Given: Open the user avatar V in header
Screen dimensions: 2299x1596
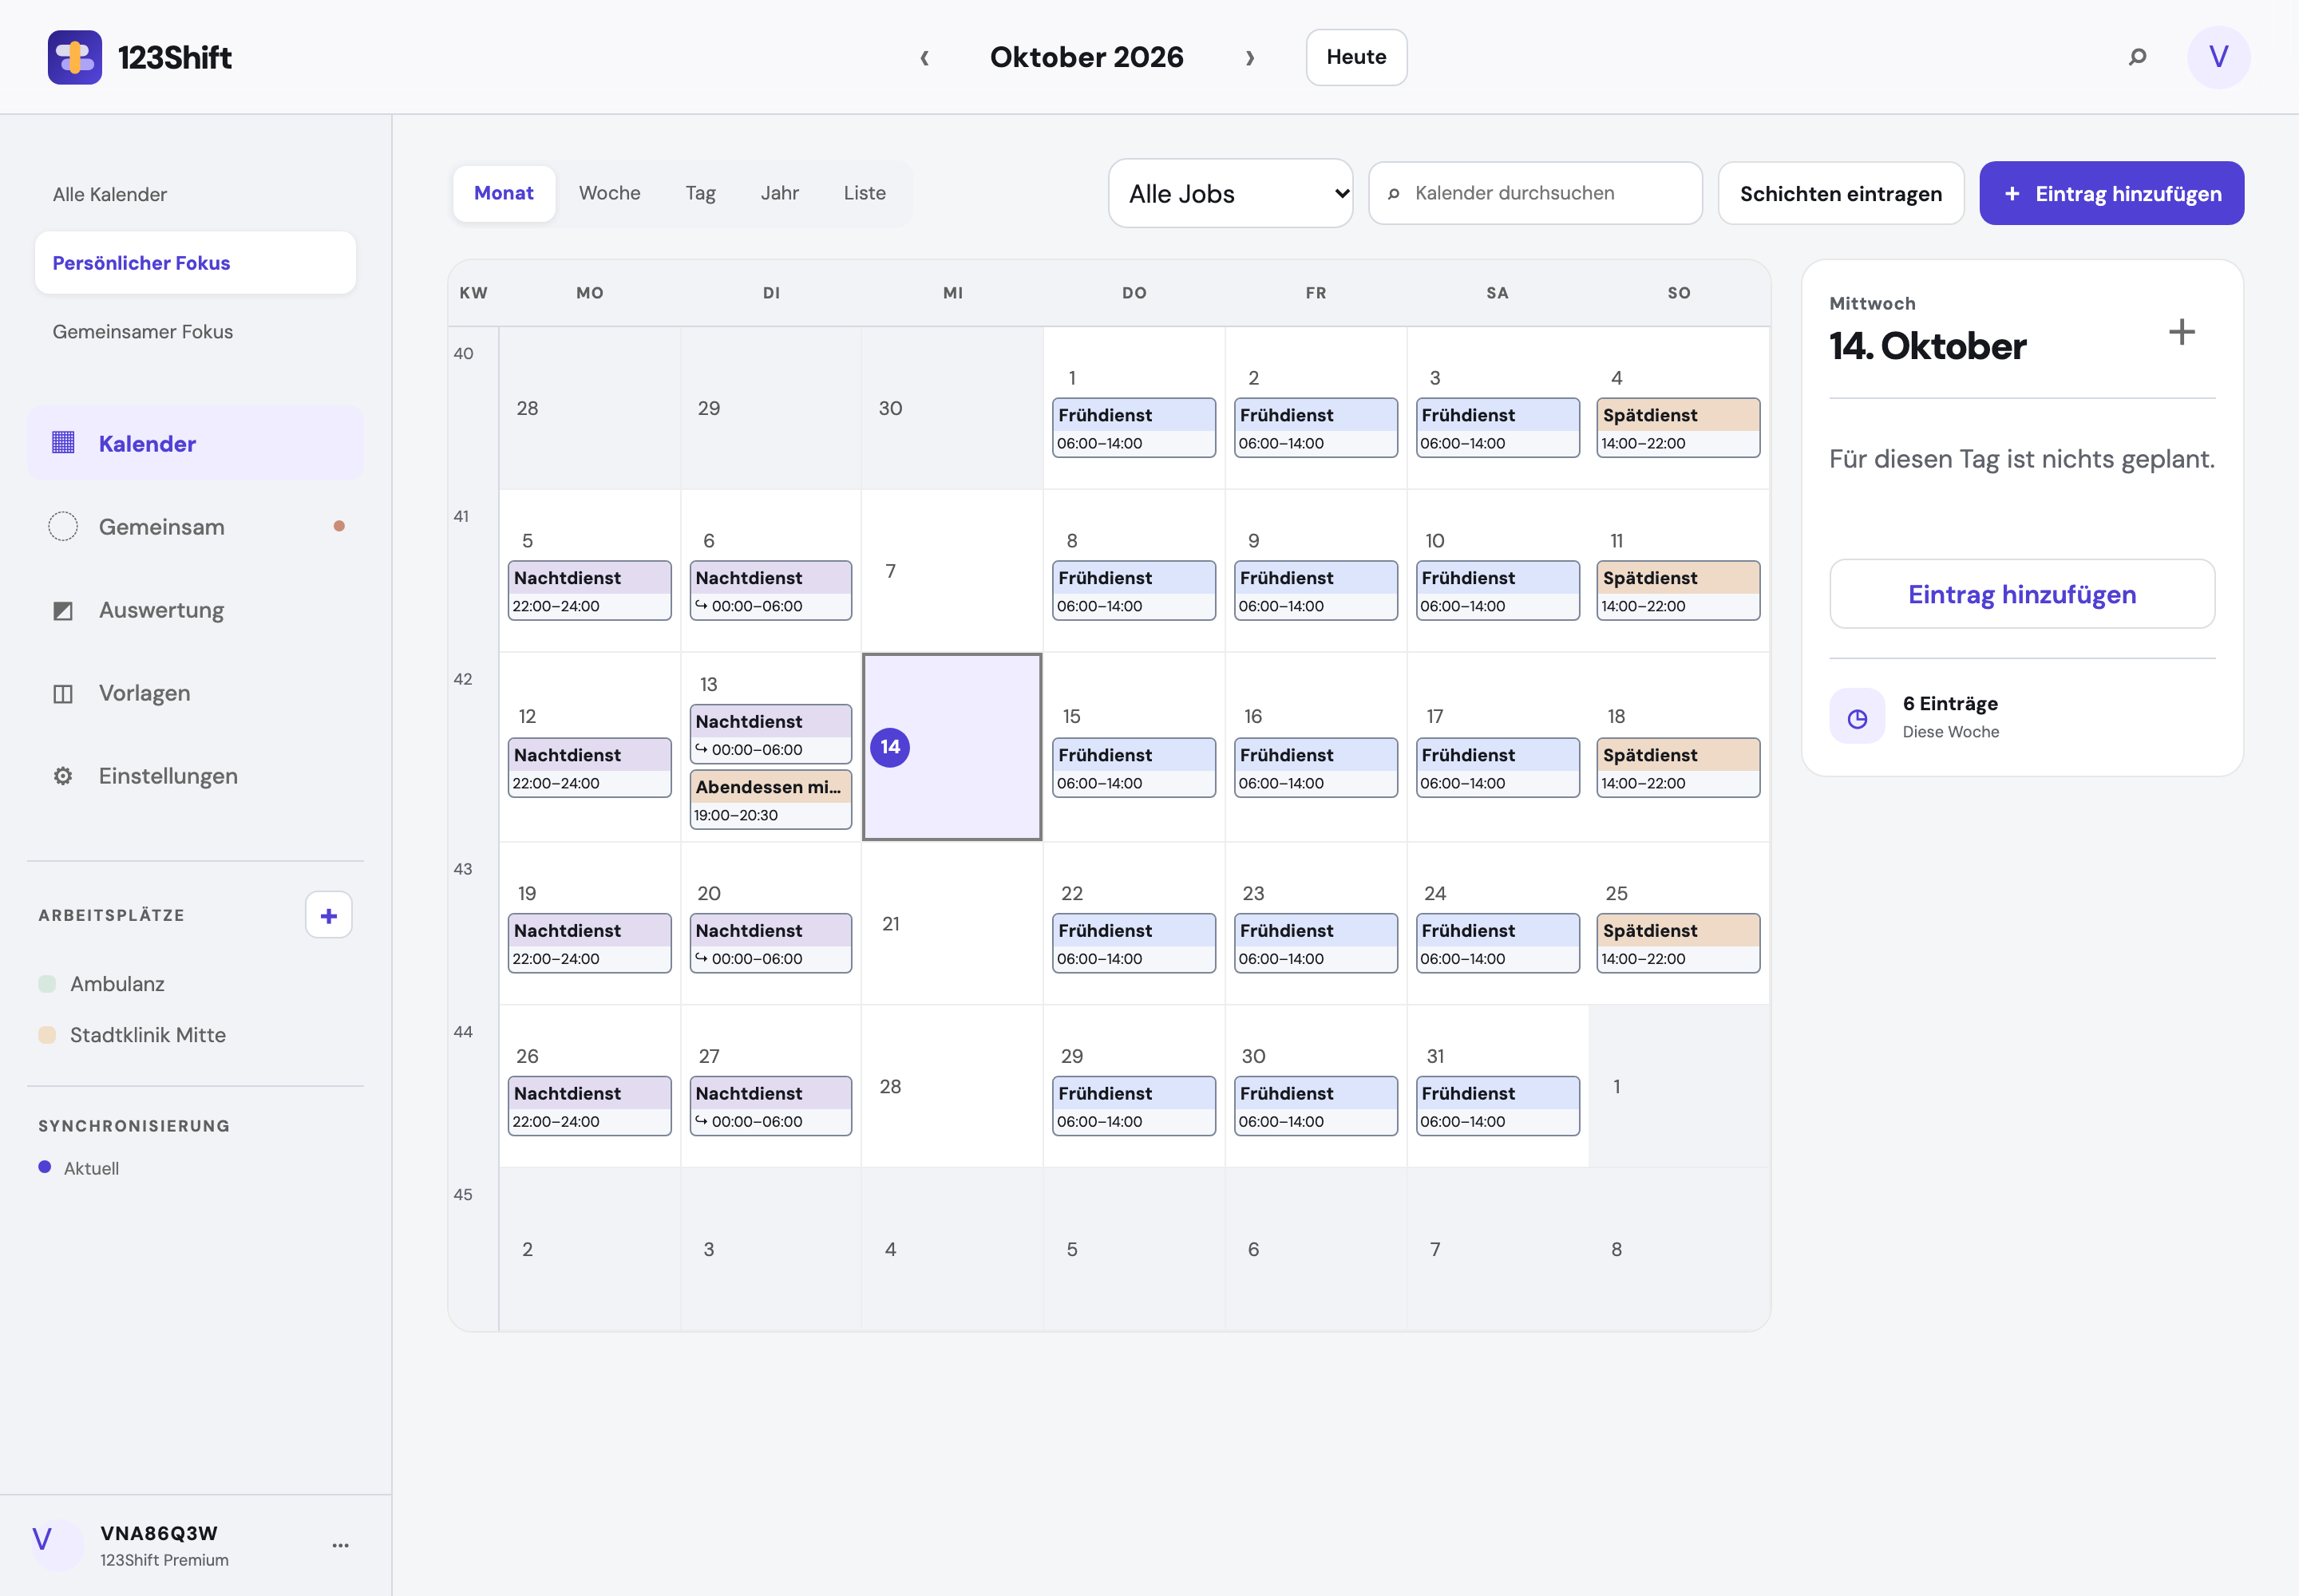Looking at the screenshot, I should [2218, 57].
